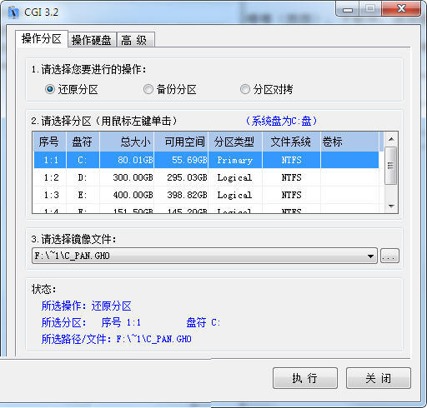427x408 pixels.
Task: Click the 关闭 button
Action: tap(379, 378)
